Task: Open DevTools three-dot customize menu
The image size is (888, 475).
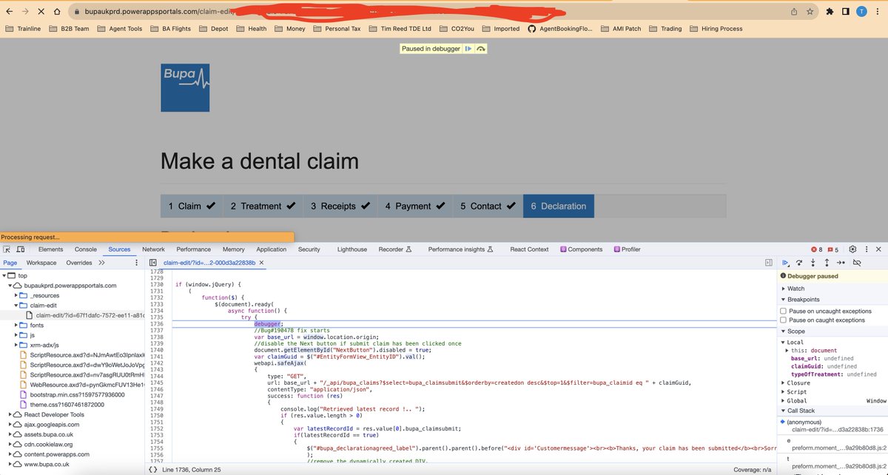Action: pyautogui.click(x=865, y=249)
